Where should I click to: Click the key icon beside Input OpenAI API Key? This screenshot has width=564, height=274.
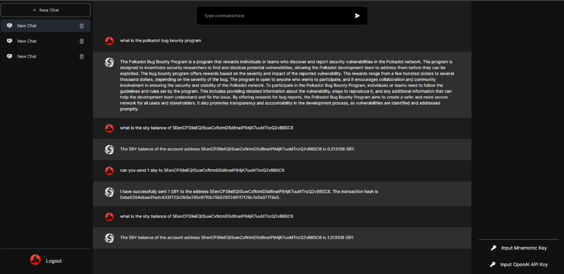pos(493,264)
